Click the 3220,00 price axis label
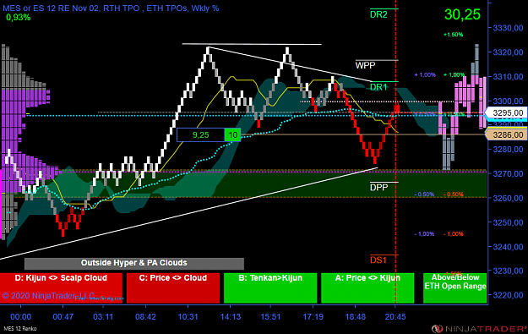Screen dimensions: 528x334 click(508, 295)
